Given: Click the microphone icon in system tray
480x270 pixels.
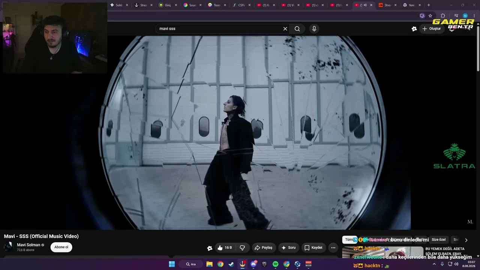Looking at the screenshot, I should 442,264.
